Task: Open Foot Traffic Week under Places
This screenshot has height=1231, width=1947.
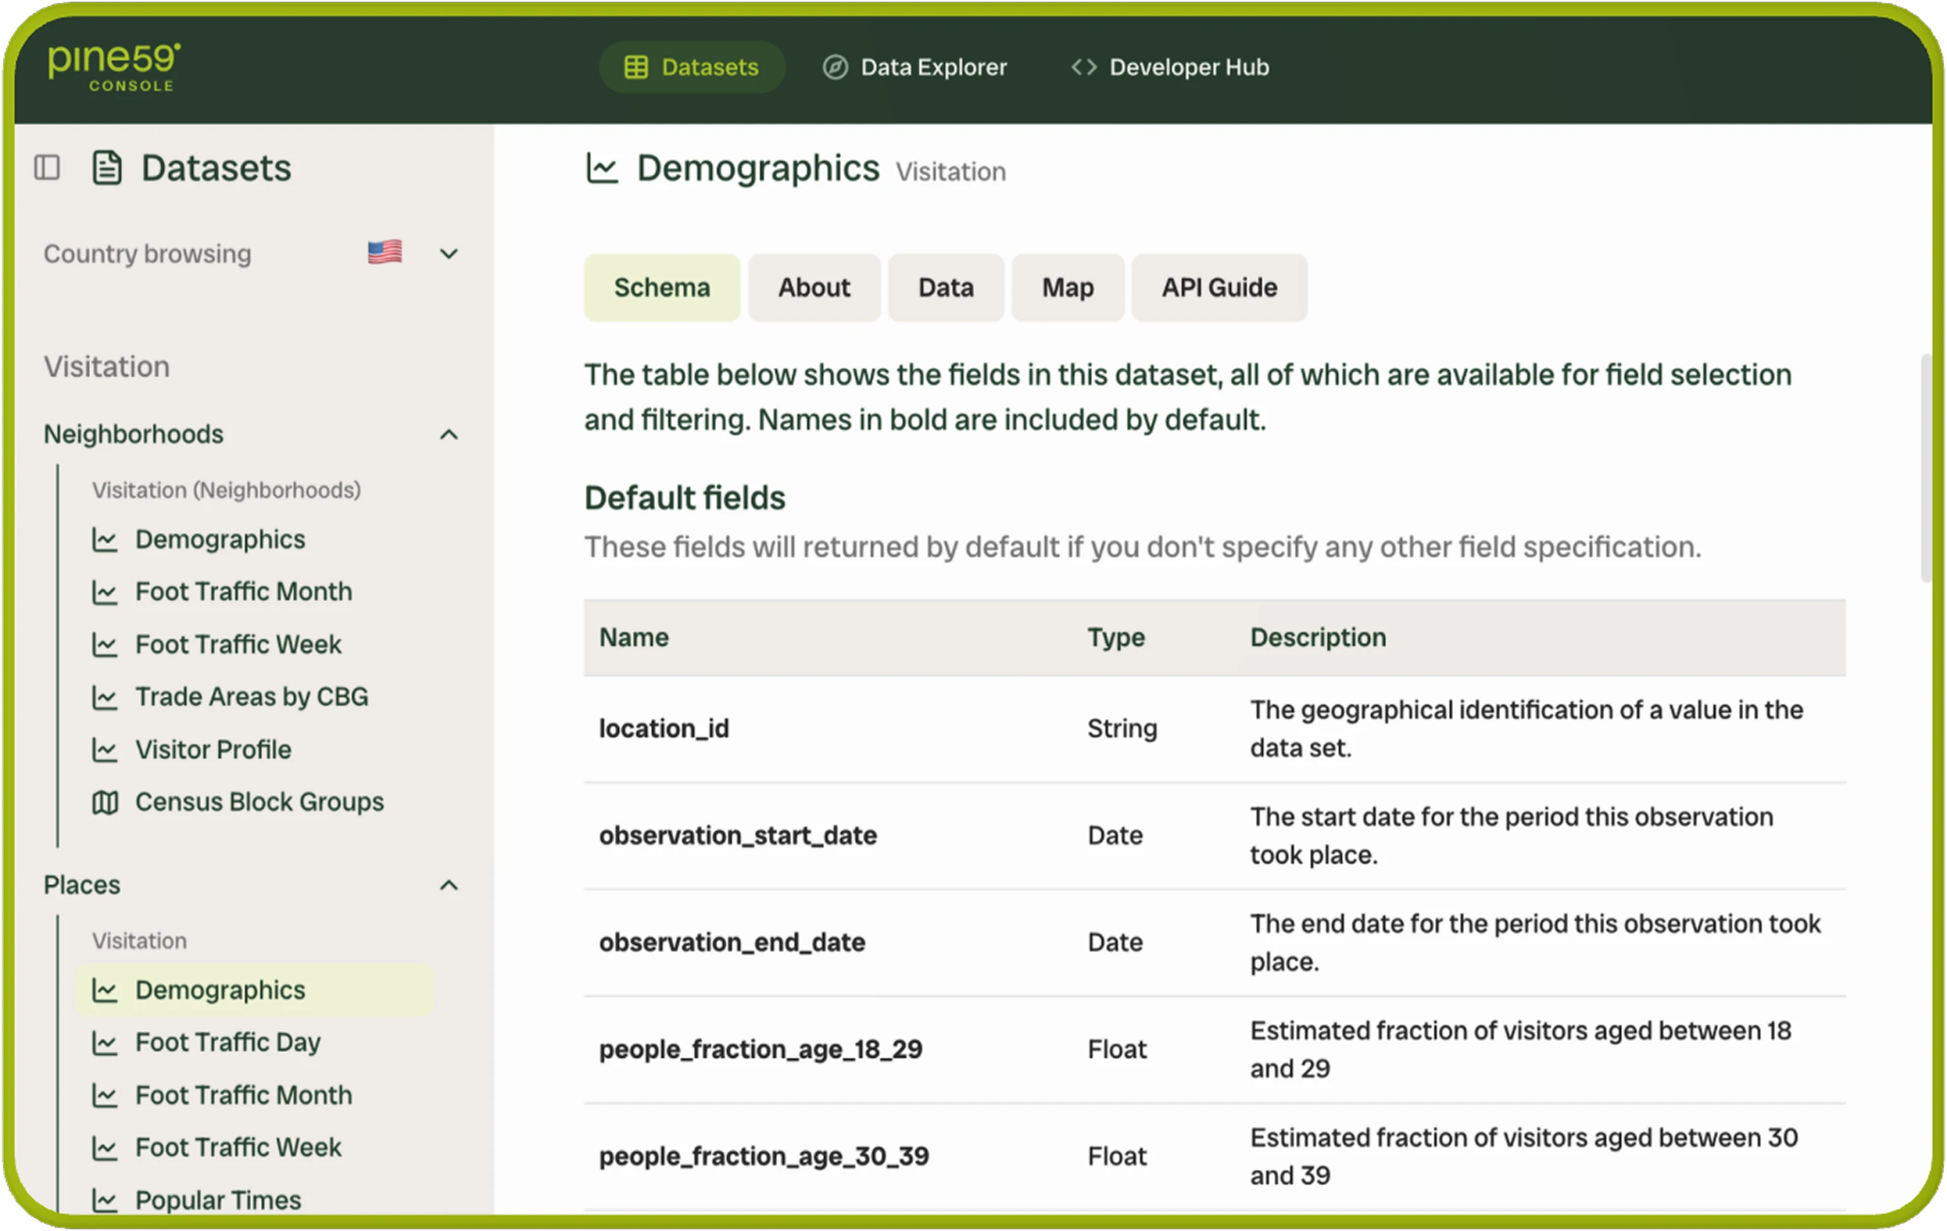Action: (x=238, y=1148)
